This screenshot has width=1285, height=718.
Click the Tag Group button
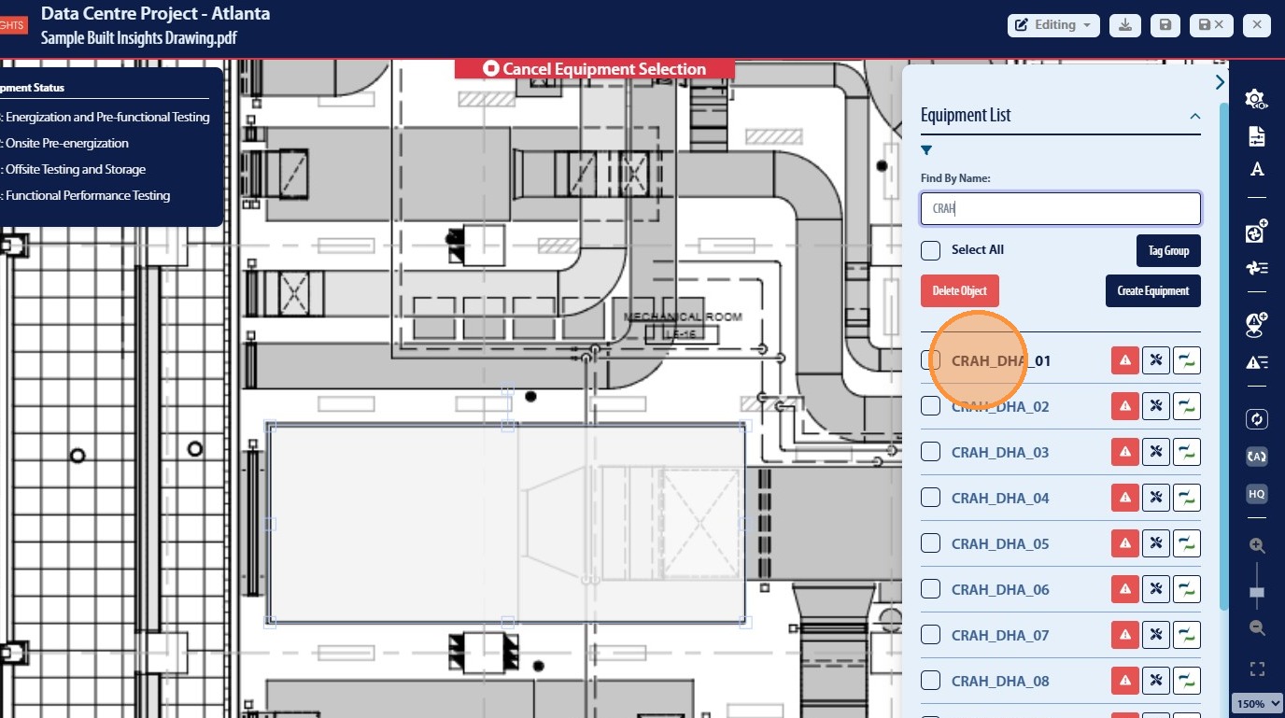[x=1168, y=250]
